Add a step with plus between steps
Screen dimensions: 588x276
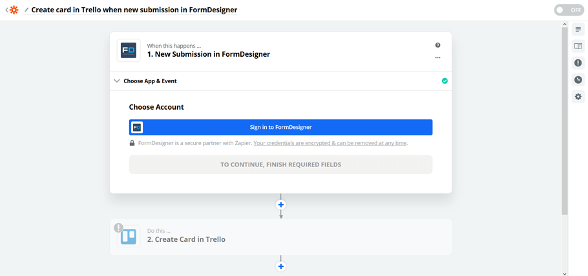[281, 205]
